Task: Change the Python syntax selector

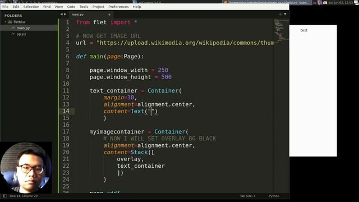Action: [x=274, y=196]
